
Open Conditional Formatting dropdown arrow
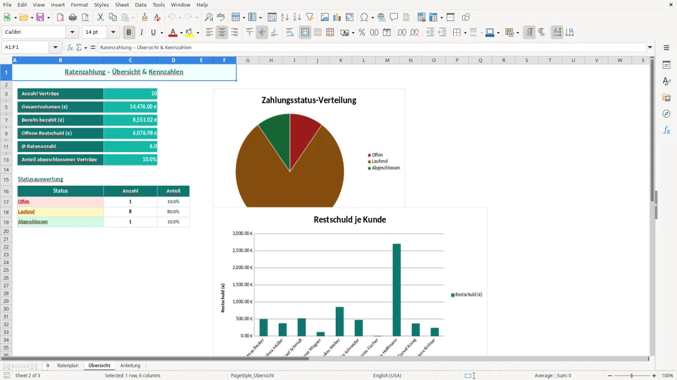pos(517,33)
